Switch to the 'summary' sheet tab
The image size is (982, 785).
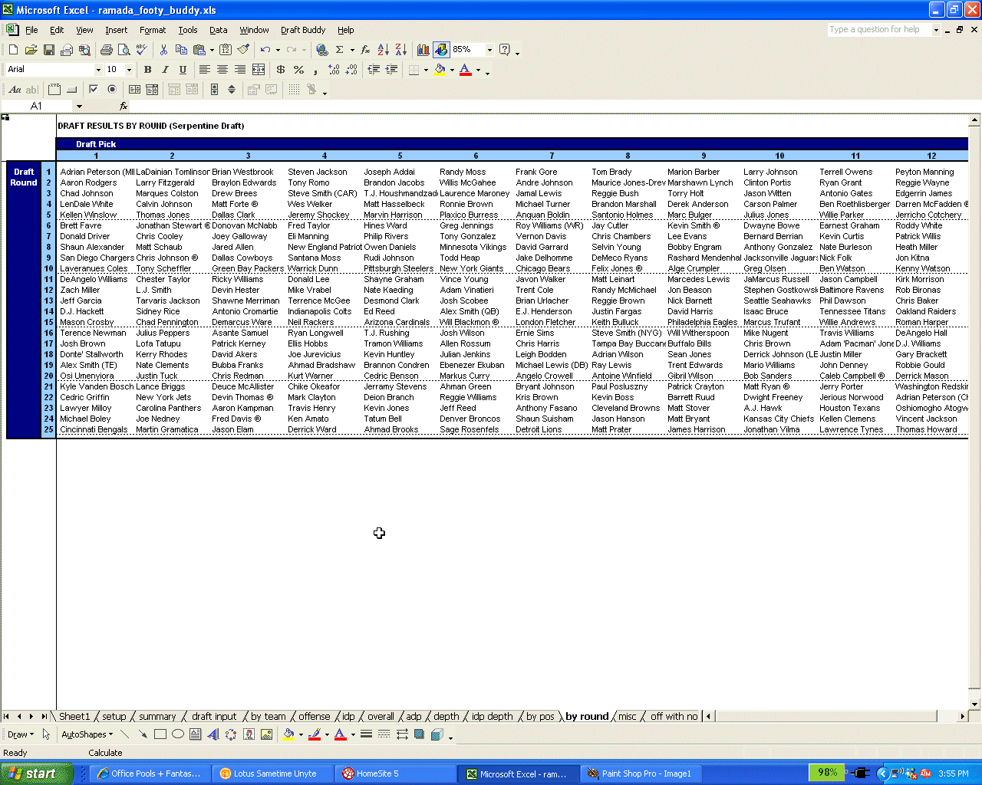point(157,717)
